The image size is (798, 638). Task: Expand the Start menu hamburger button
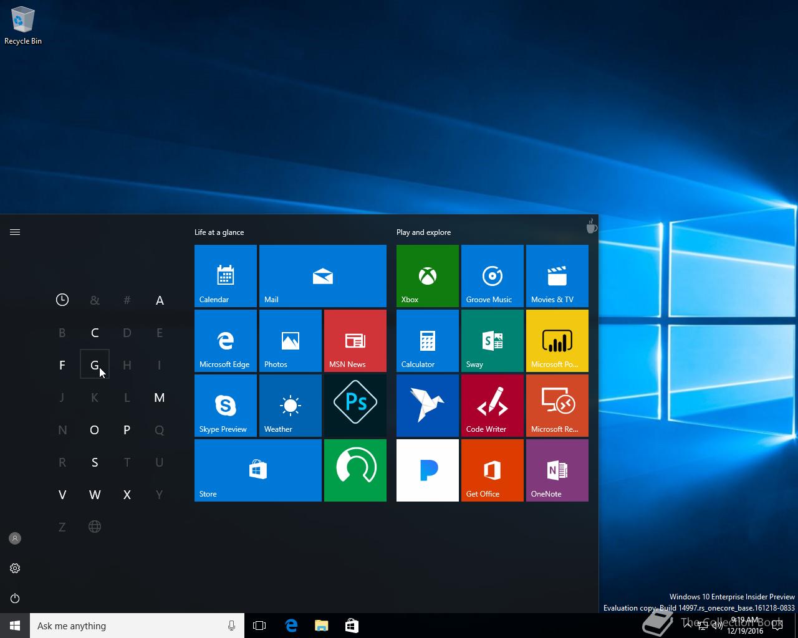pyautogui.click(x=15, y=232)
